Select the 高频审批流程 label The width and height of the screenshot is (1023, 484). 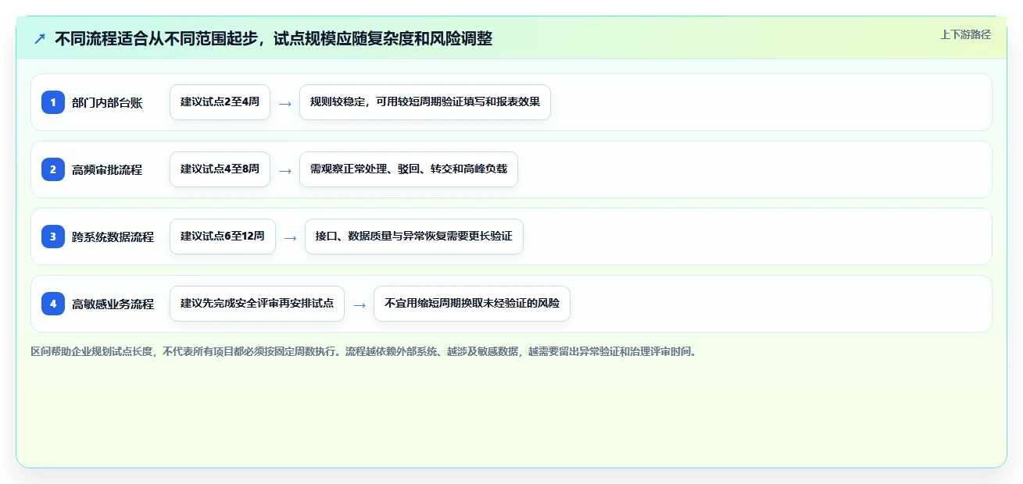click(107, 170)
